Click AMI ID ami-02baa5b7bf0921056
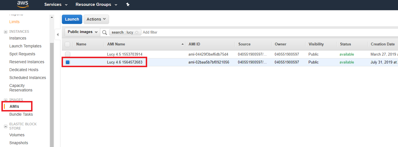 tap(209, 62)
